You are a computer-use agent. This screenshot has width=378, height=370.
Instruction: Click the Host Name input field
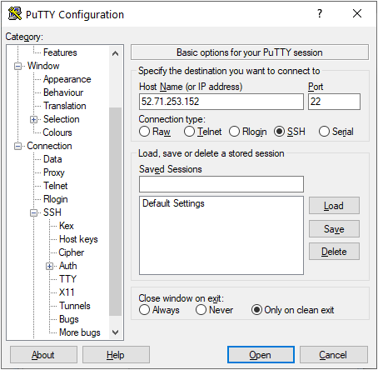[221, 102]
